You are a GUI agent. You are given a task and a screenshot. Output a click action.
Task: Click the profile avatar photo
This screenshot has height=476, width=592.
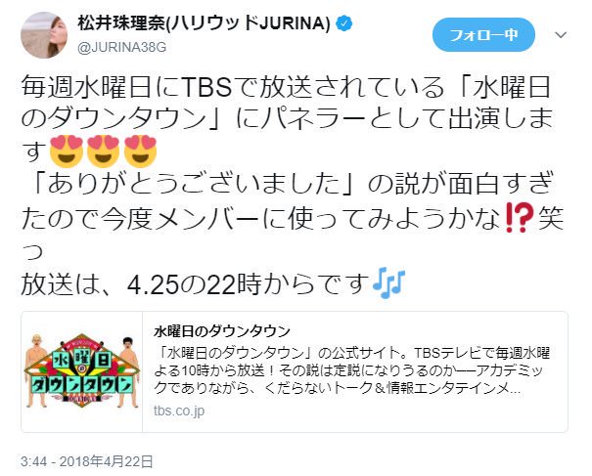tap(44, 35)
